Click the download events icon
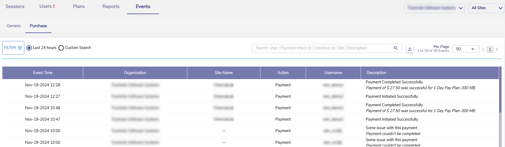This screenshot has width=505, height=147. tap(410, 49)
